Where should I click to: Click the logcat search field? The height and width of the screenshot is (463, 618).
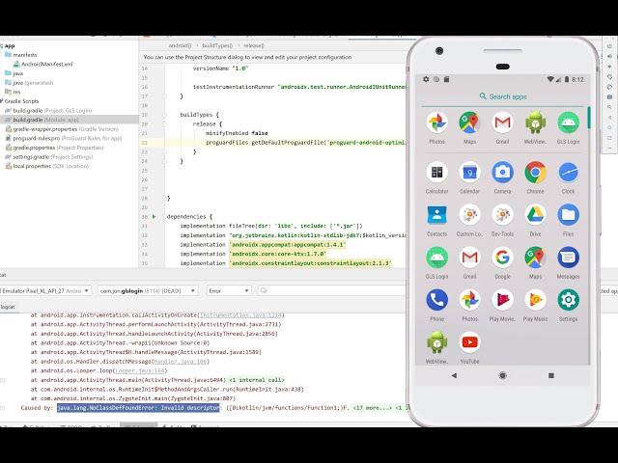tap(331, 290)
